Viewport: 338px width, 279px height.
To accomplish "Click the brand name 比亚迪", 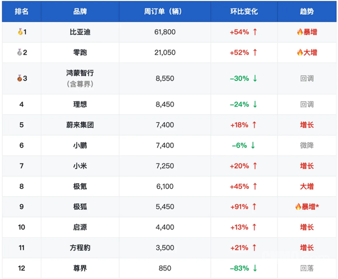I will [80, 32].
